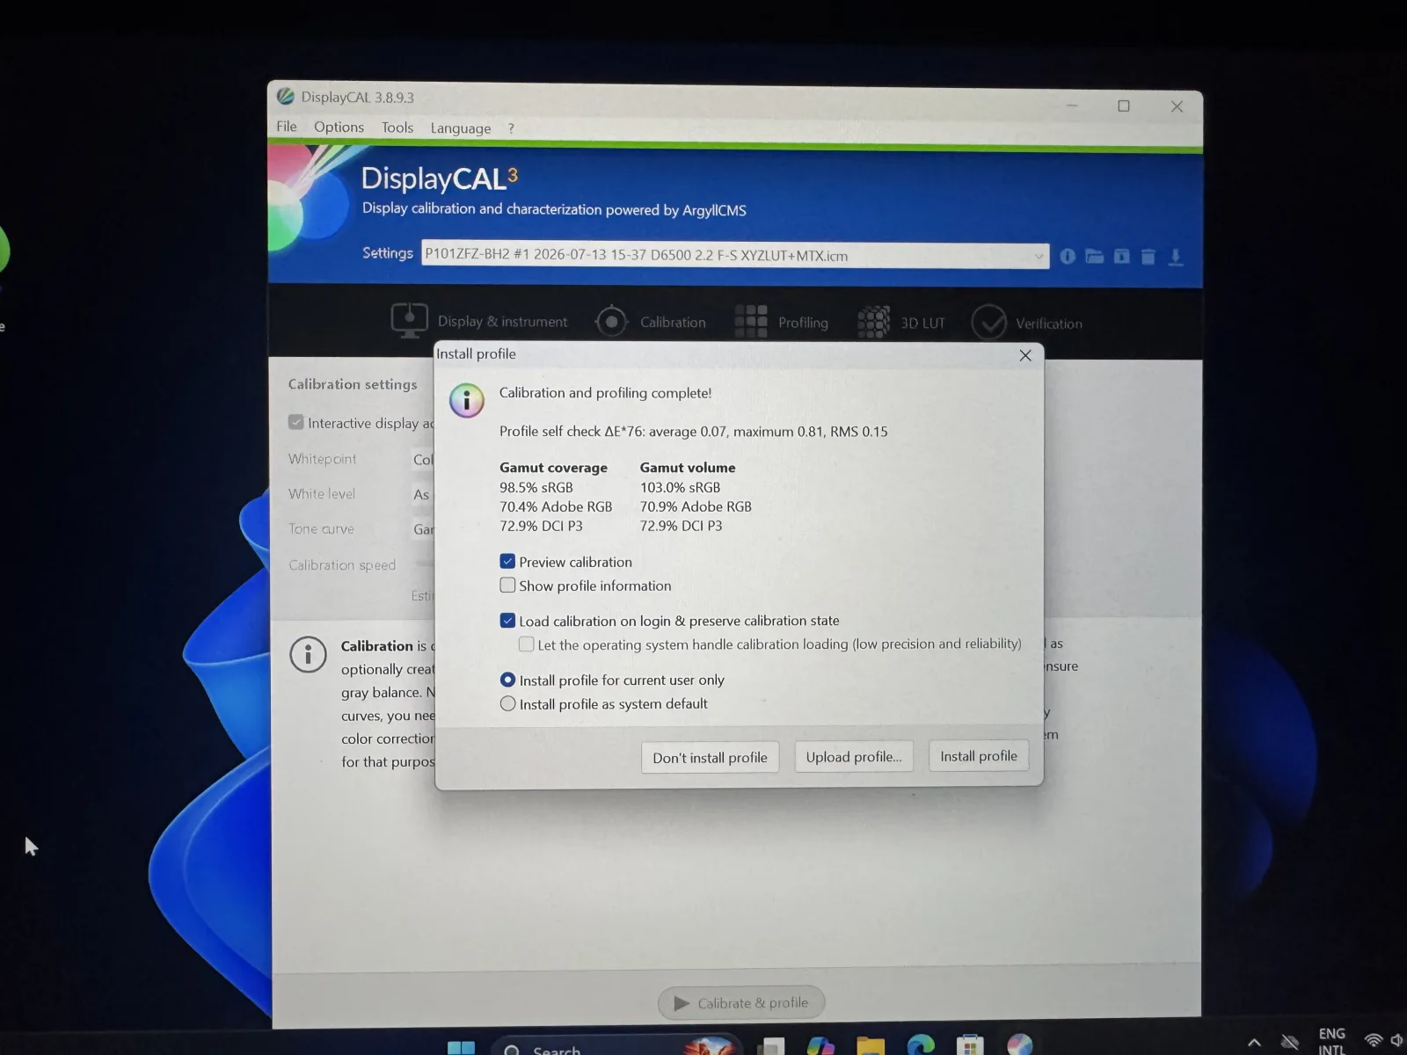Click the archive icon to compress the profile
This screenshot has height=1055, width=1407.
[1121, 256]
